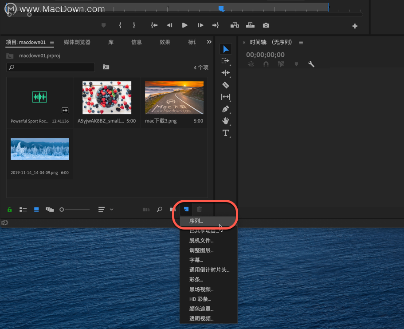The width and height of the screenshot is (404, 329).
Task: Switch to the 媒体浏览器 tab
Action: [x=77, y=42]
